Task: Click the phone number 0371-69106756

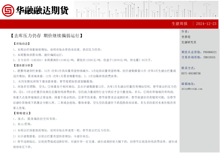Action: point(191,73)
